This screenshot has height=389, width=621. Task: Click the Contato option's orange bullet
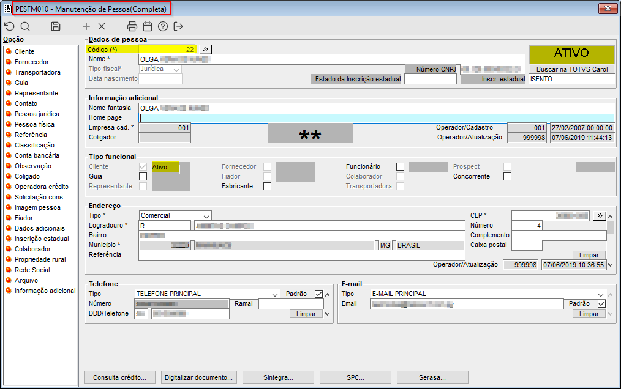click(x=8, y=103)
